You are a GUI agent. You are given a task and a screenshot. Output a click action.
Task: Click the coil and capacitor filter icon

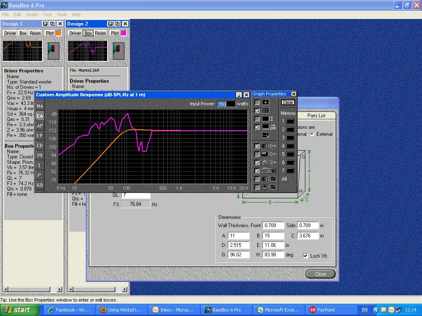coord(269,171)
